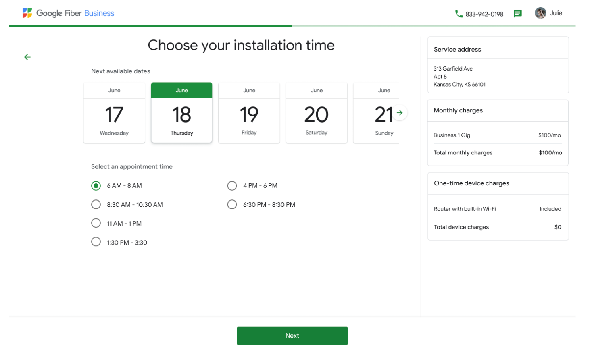Screen dimensions: 592x349
Task: Open the green chat message icon
Action: pyautogui.click(x=518, y=14)
